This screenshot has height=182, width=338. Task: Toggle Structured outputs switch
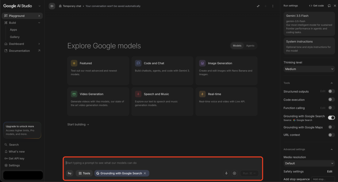coord(331,91)
